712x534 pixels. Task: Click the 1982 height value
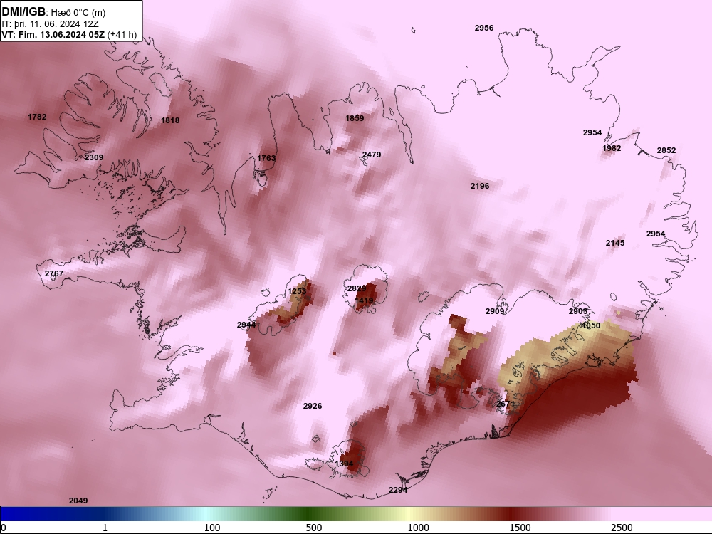coord(612,148)
